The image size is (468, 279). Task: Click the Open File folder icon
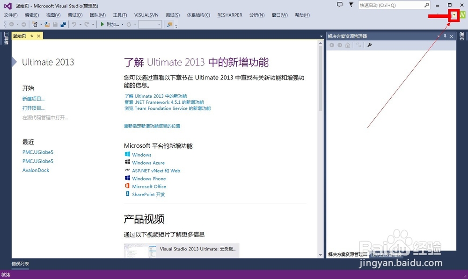pyautogui.click(x=47, y=24)
